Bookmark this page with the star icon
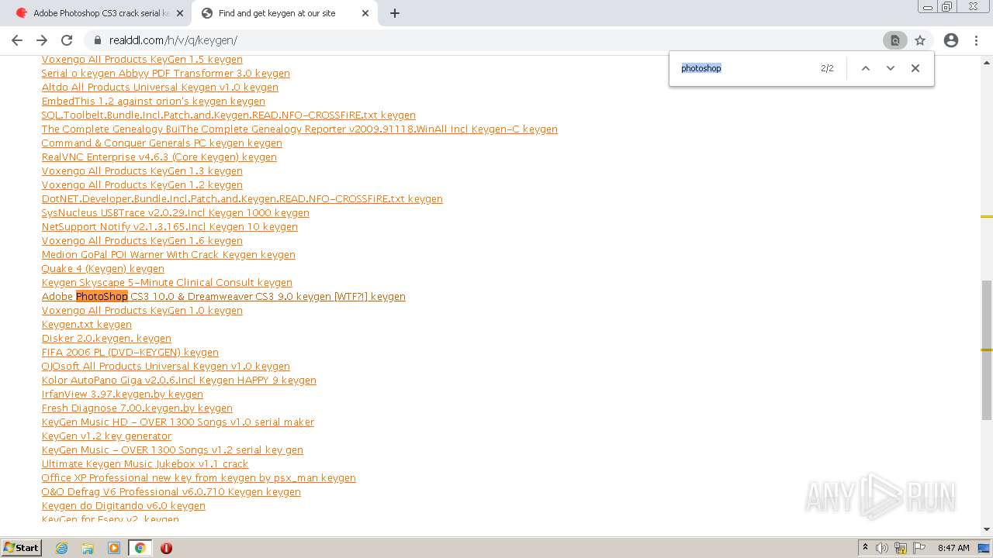 920,40
